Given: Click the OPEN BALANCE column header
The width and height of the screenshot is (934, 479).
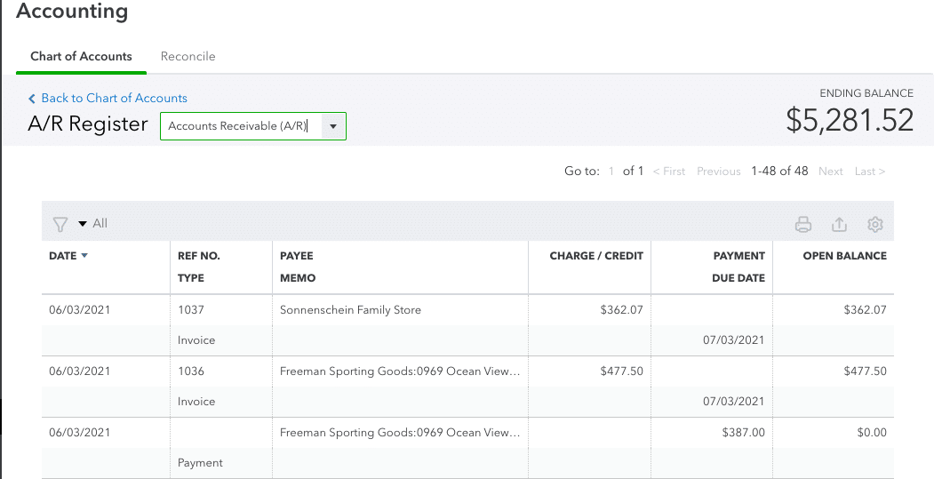Looking at the screenshot, I should click(844, 256).
